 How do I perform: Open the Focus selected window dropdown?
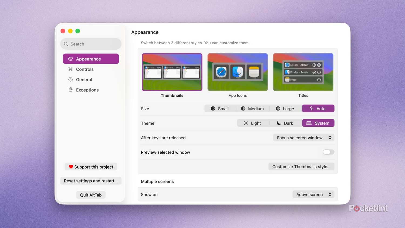(304, 138)
